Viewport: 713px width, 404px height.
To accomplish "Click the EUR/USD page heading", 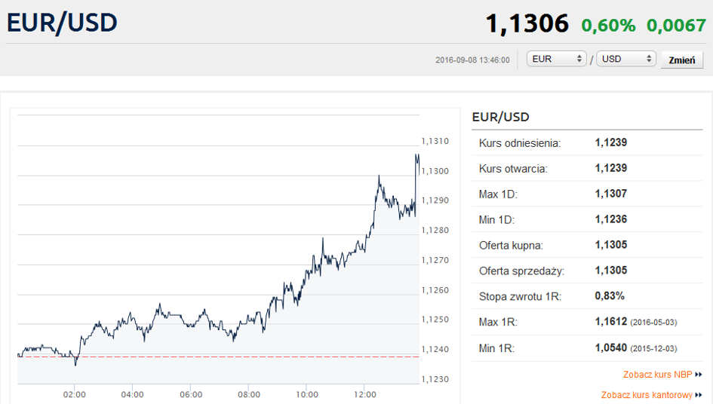I will click(63, 23).
